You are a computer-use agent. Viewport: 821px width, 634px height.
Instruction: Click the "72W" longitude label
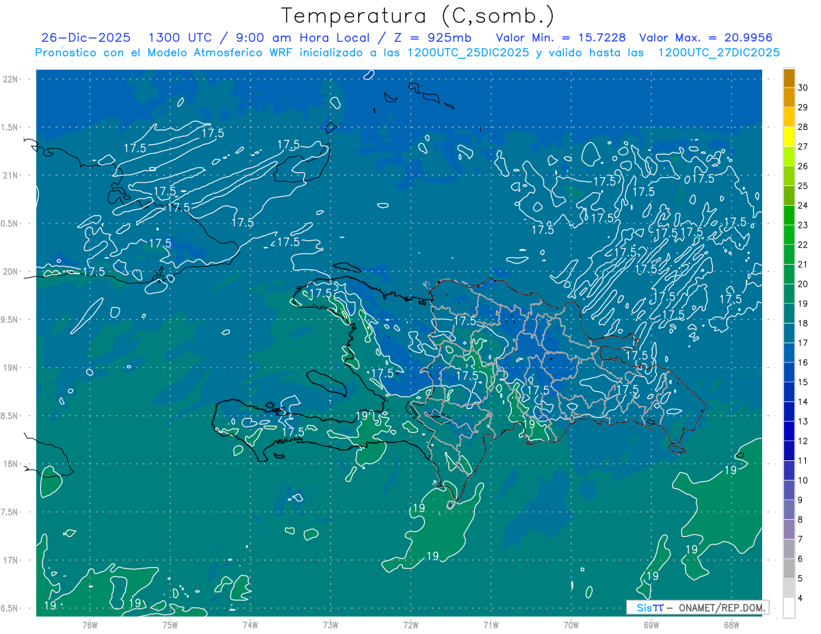(x=410, y=624)
